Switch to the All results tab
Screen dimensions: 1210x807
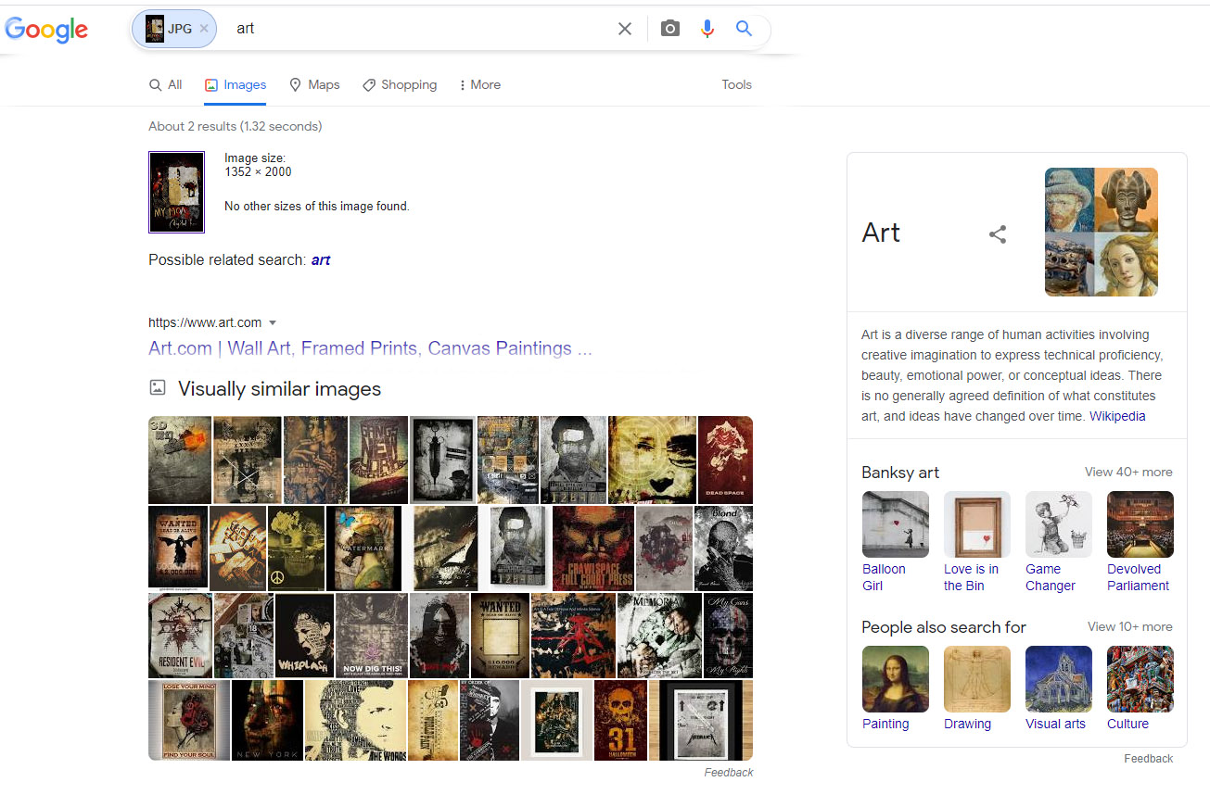166,84
